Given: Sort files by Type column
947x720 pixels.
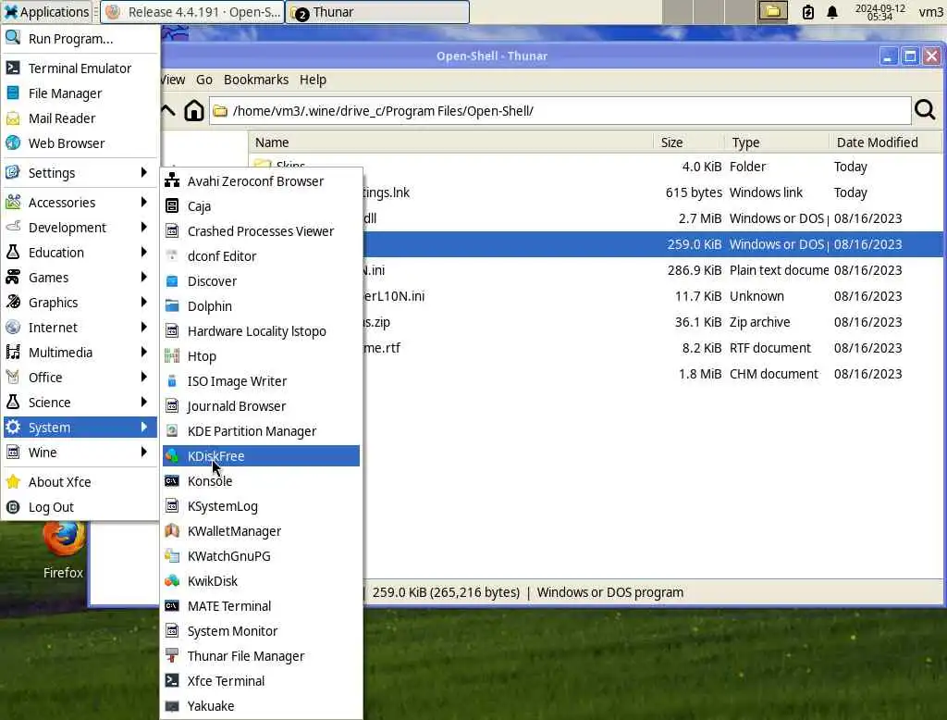Looking at the screenshot, I should click(x=777, y=143).
